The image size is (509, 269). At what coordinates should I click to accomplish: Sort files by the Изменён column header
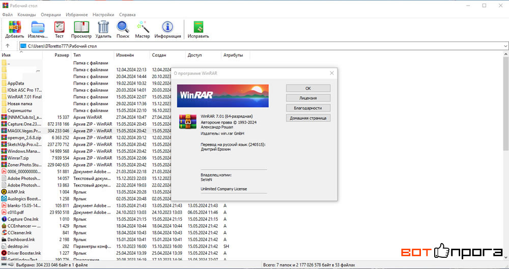pos(132,55)
